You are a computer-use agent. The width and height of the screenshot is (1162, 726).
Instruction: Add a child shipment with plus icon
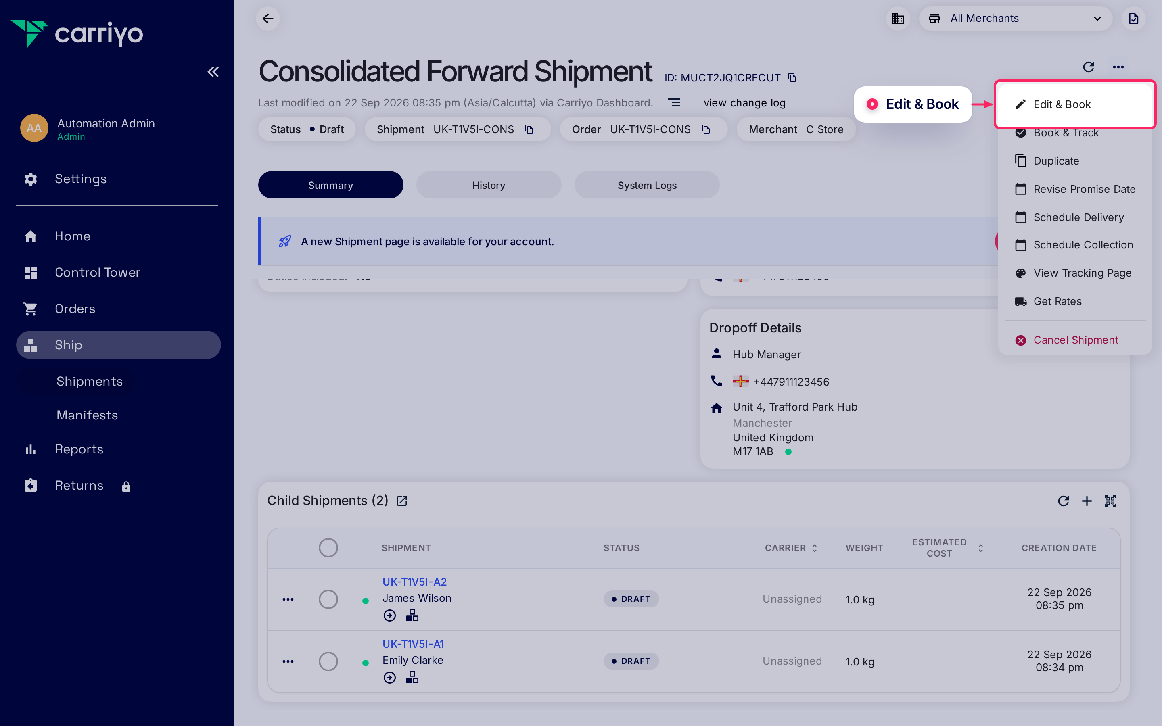1087,501
